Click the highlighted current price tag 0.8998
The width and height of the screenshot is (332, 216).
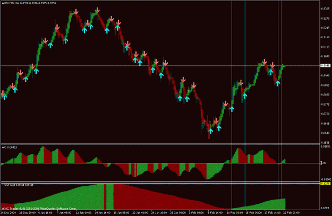pos(326,66)
